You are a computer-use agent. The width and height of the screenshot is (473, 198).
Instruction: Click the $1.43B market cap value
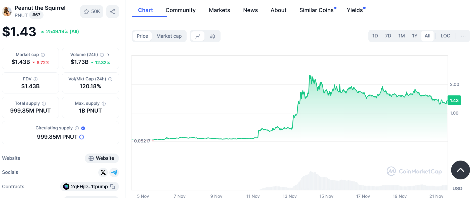point(21,62)
